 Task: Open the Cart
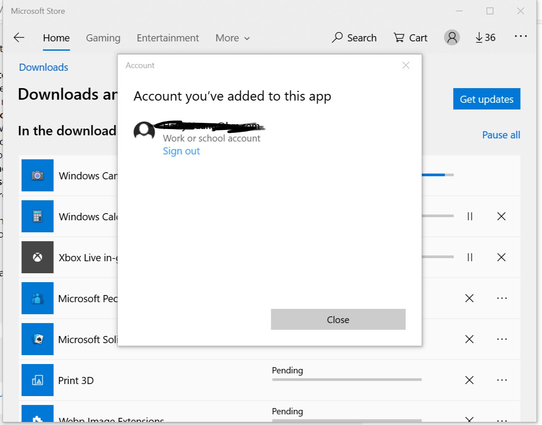[410, 37]
